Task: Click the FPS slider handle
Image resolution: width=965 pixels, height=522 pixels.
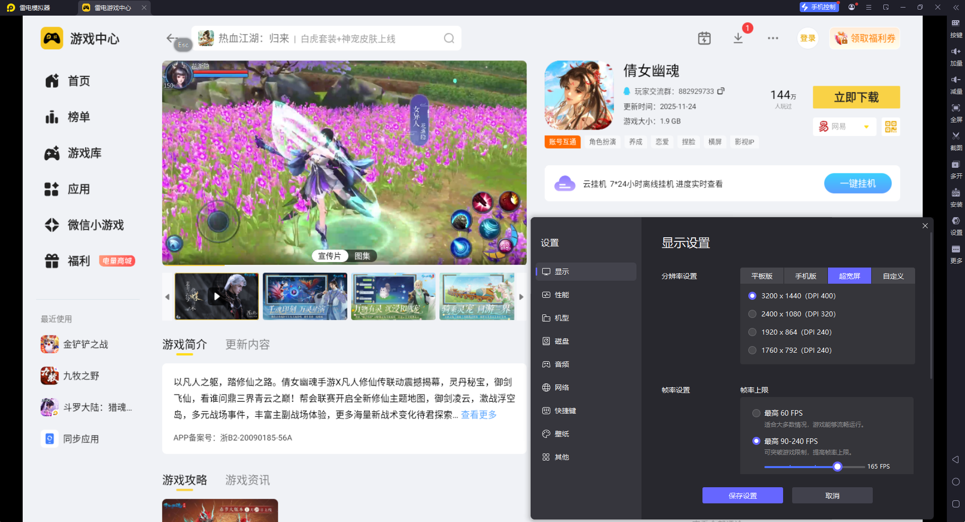Action: (x=838, y=467)
